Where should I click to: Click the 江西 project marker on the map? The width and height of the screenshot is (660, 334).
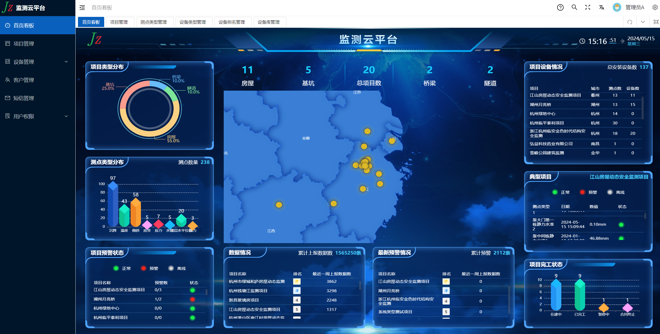click(x=279, y=205)
